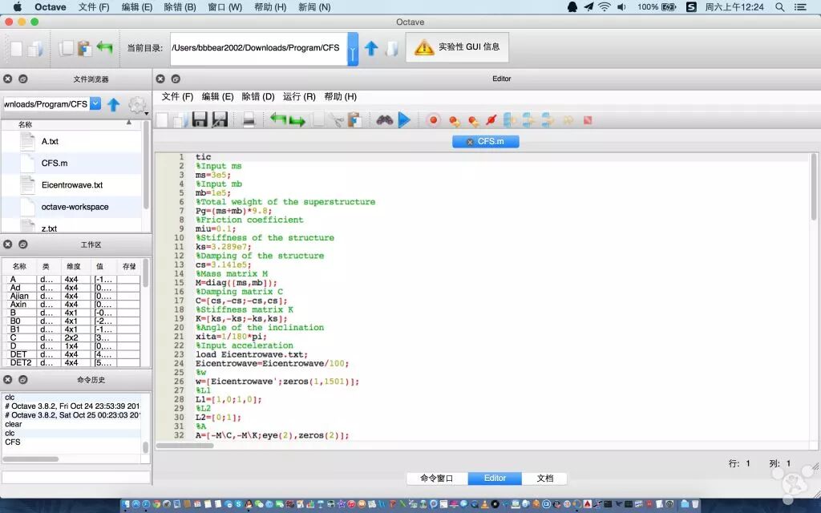Go to the parent folder in the file browser

tap(114, 105)
